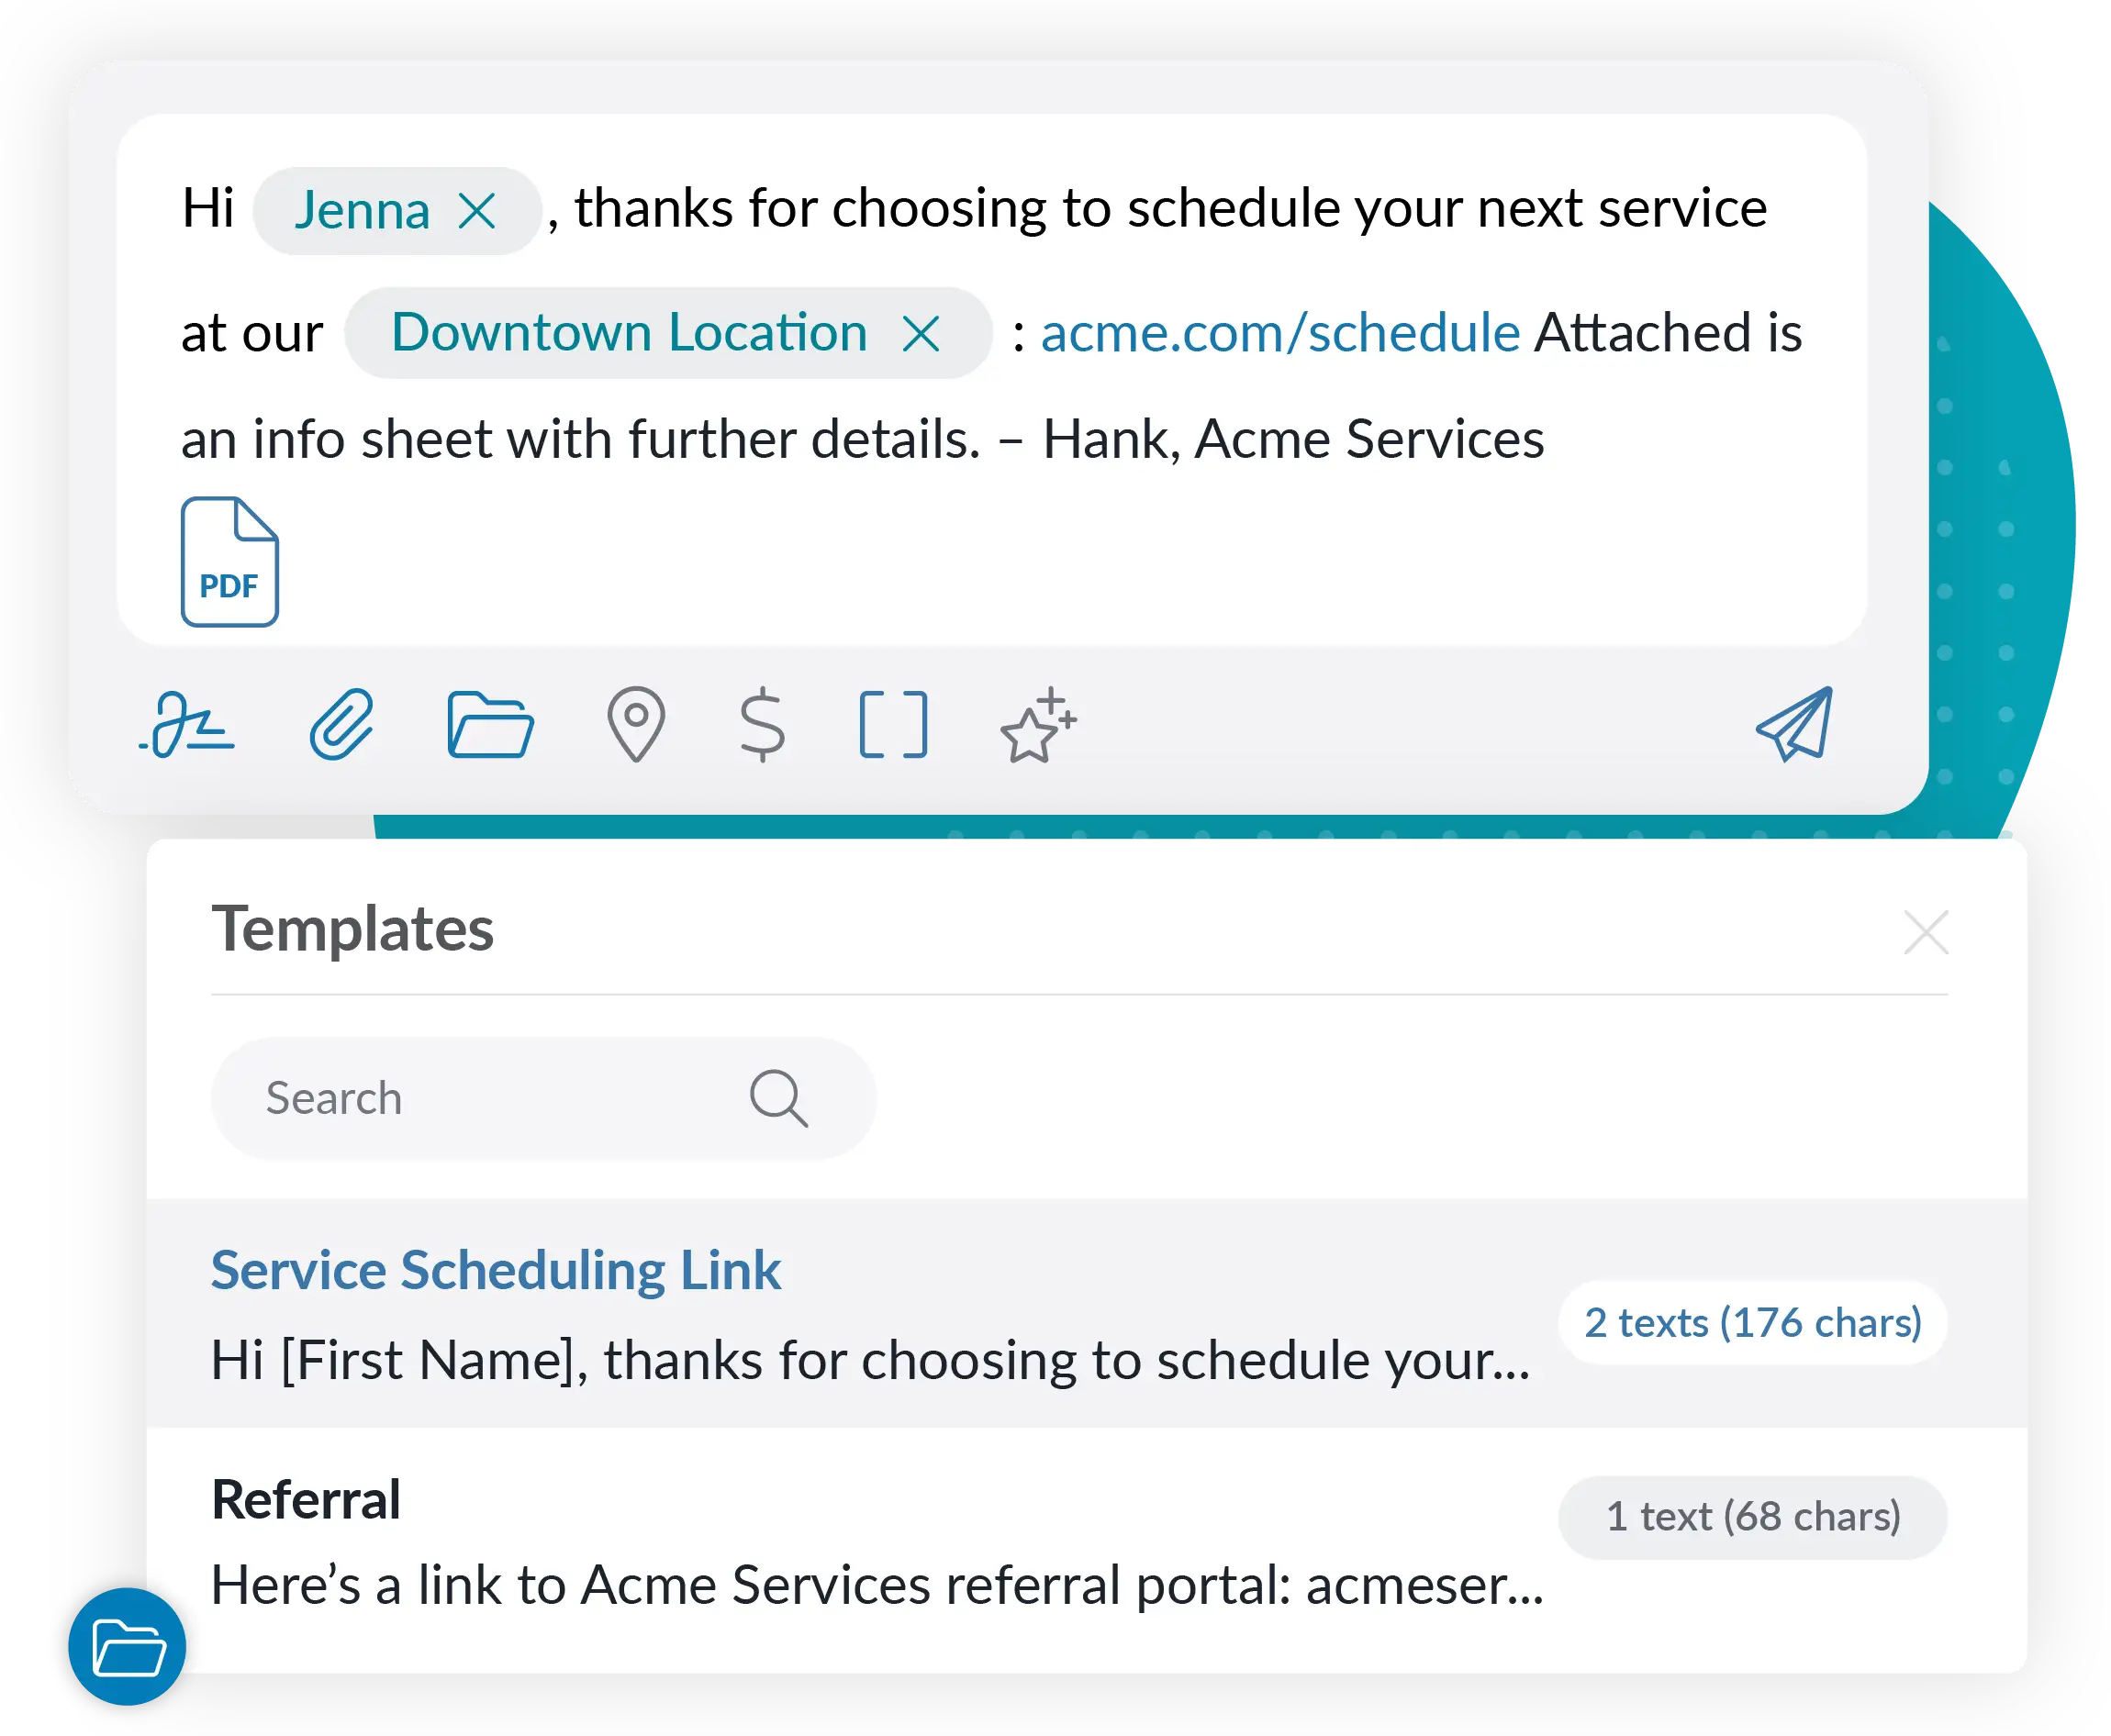Close the Templates panel
Screen dimensions: 2111x1736
point(1928,929)
